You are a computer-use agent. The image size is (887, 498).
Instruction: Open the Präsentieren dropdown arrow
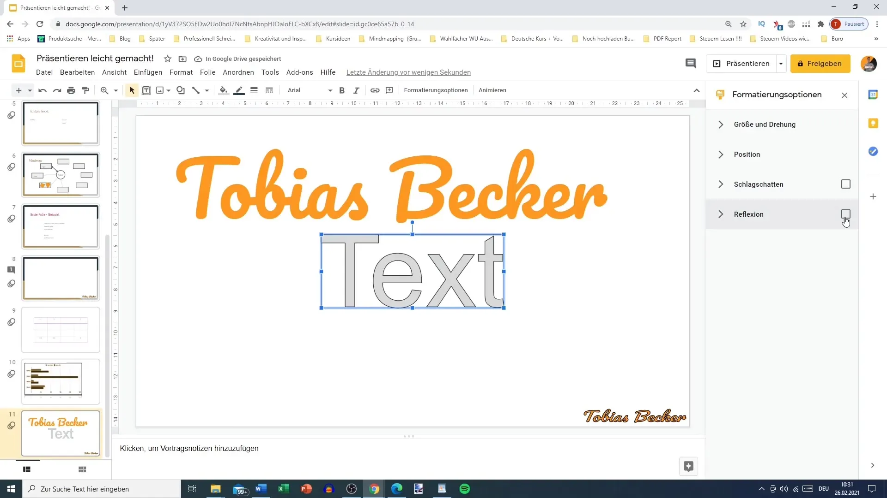tap(781, 64)
